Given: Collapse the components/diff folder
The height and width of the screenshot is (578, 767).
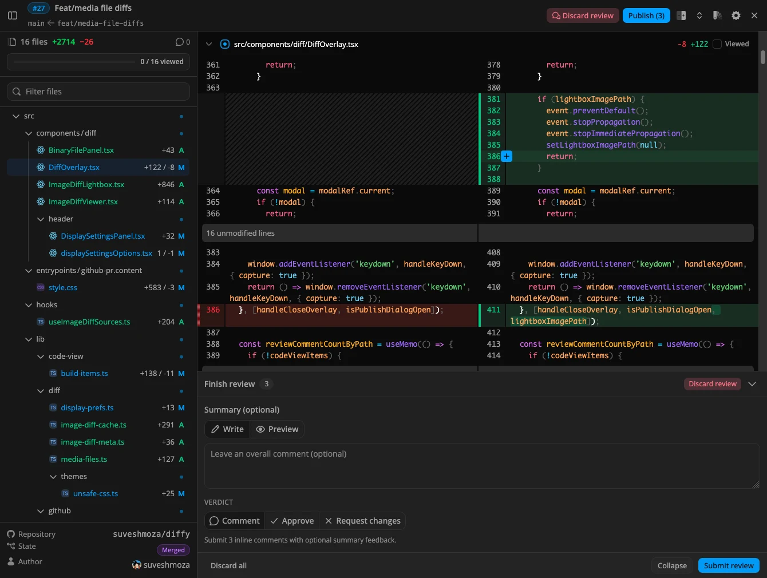Looking at the screenshot, I should pos(29,133).
